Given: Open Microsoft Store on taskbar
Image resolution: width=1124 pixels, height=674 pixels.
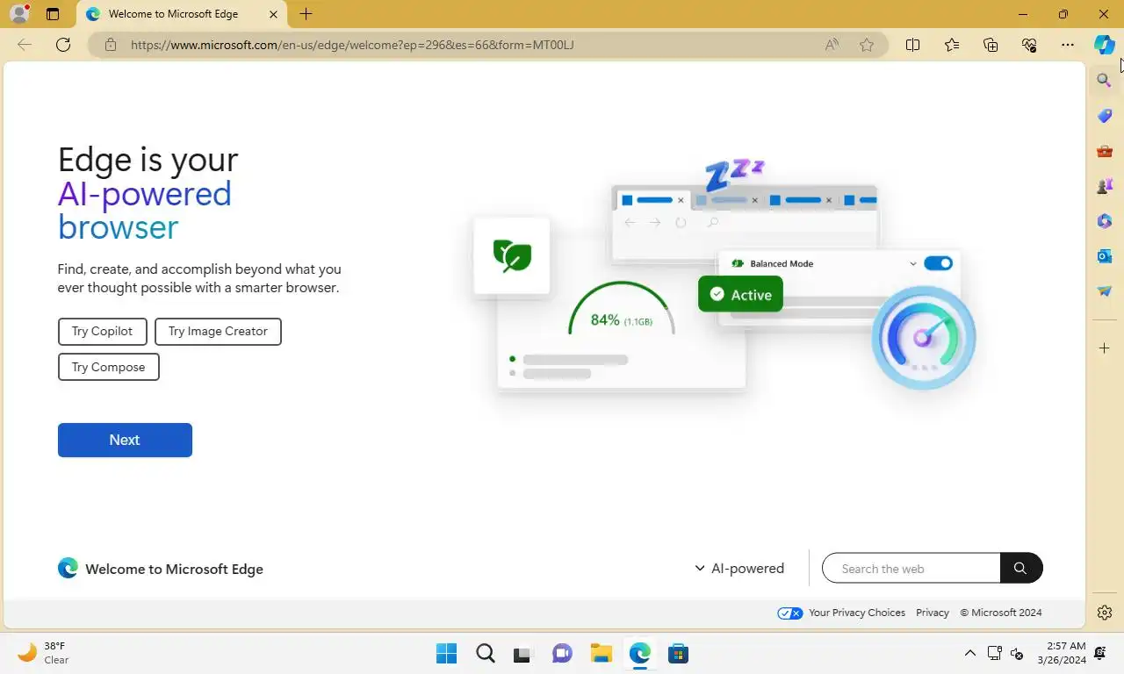Looking at the screenshot, I should click(678, 654).
